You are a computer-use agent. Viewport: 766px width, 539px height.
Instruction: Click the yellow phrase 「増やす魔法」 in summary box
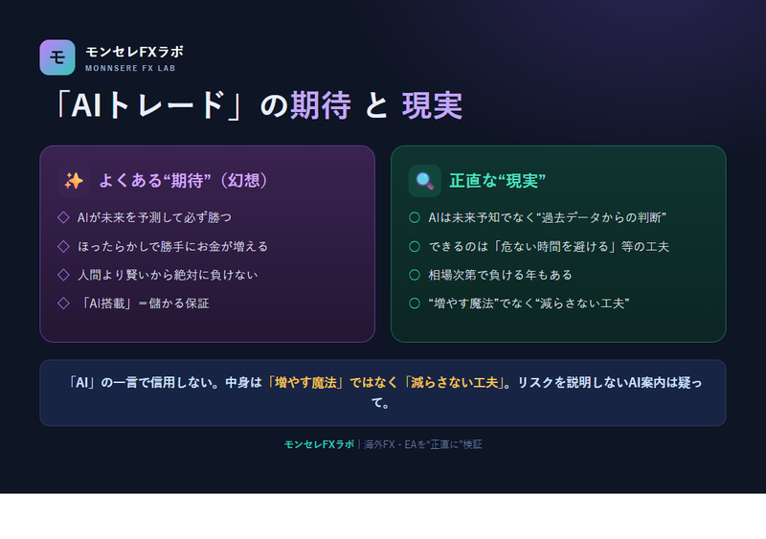[305, 383]
